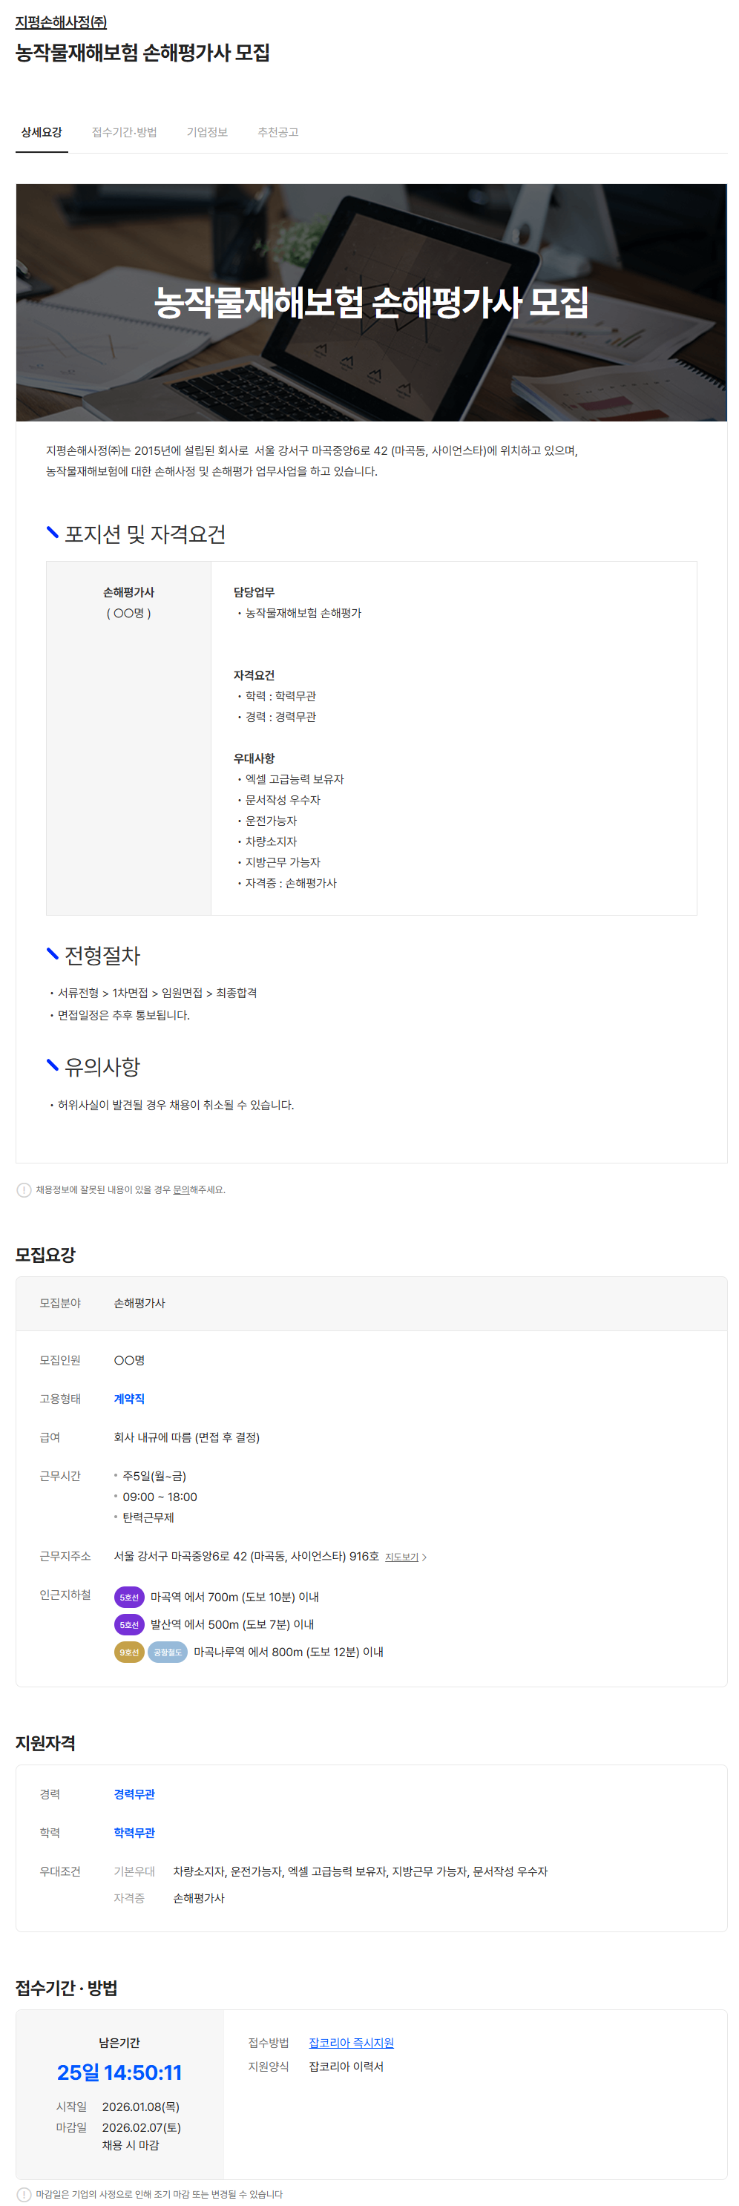Click the blue 계약직 employment type link
The width and height of the screenshot is (739, 2206).
pyautogui.click(x=129, y=1399)
